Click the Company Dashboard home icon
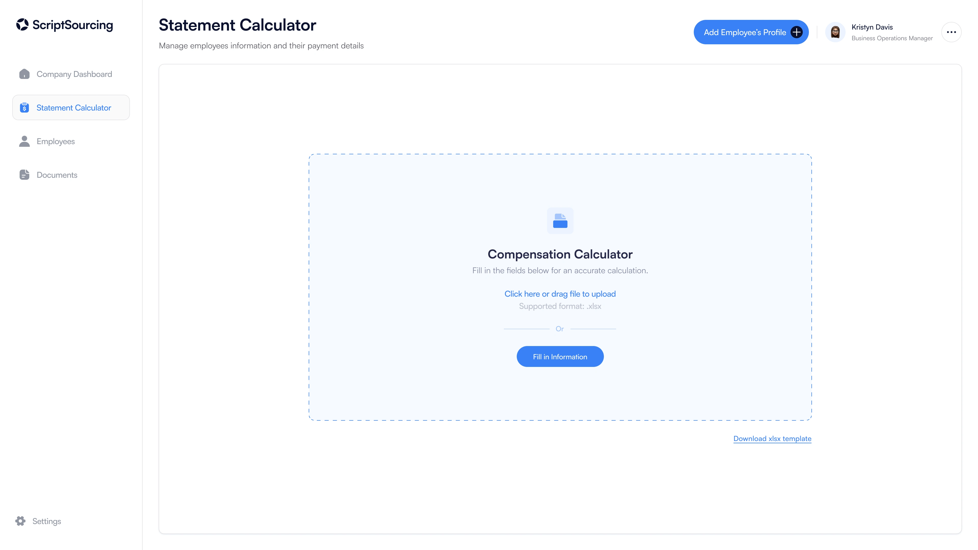Viewport: 978px width, 550px height. 24,74
